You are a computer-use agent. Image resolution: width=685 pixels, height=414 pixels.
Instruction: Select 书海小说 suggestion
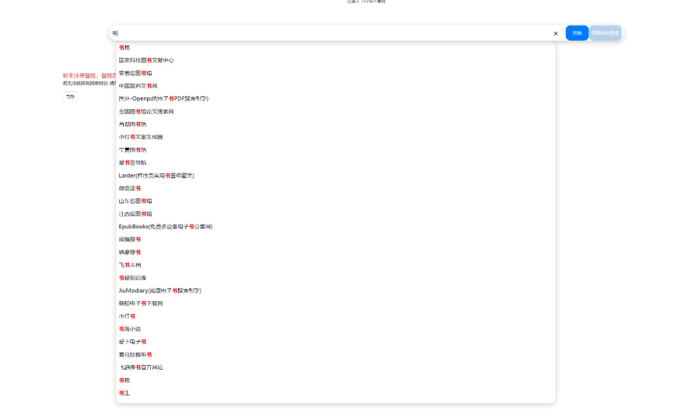(x=336, y=329)
